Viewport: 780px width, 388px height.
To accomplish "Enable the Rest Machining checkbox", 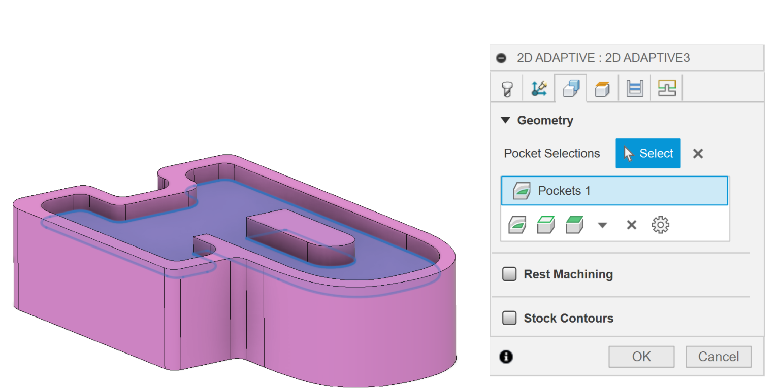I will click(x=509, y=274).
